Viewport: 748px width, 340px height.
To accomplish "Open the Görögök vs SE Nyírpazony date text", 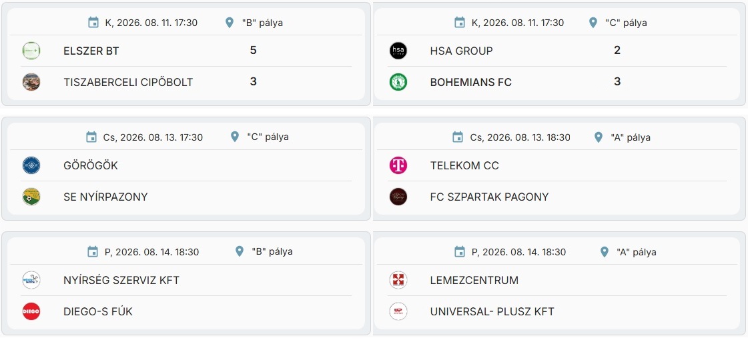I will [153, 137].
